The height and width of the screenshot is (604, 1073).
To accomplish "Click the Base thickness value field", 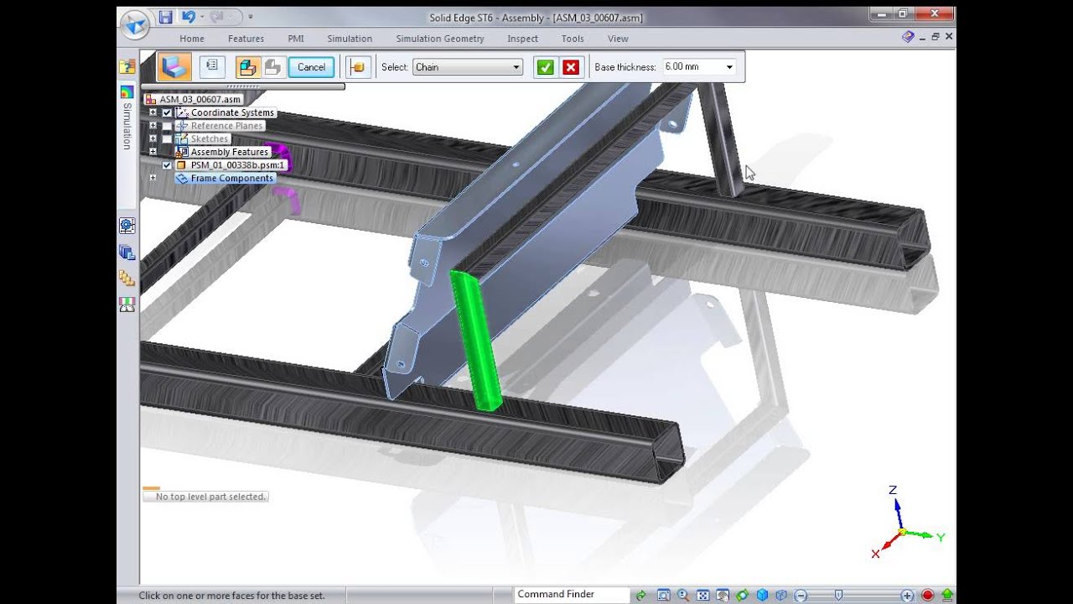I will pyautogui.click(x=692, y=66).
